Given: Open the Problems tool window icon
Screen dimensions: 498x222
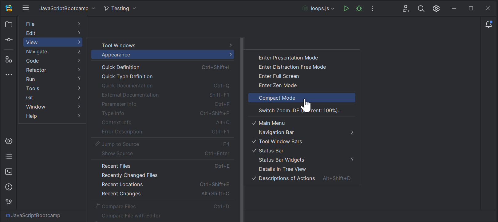Looking at the screenshot, I should (x=9, y=187).
